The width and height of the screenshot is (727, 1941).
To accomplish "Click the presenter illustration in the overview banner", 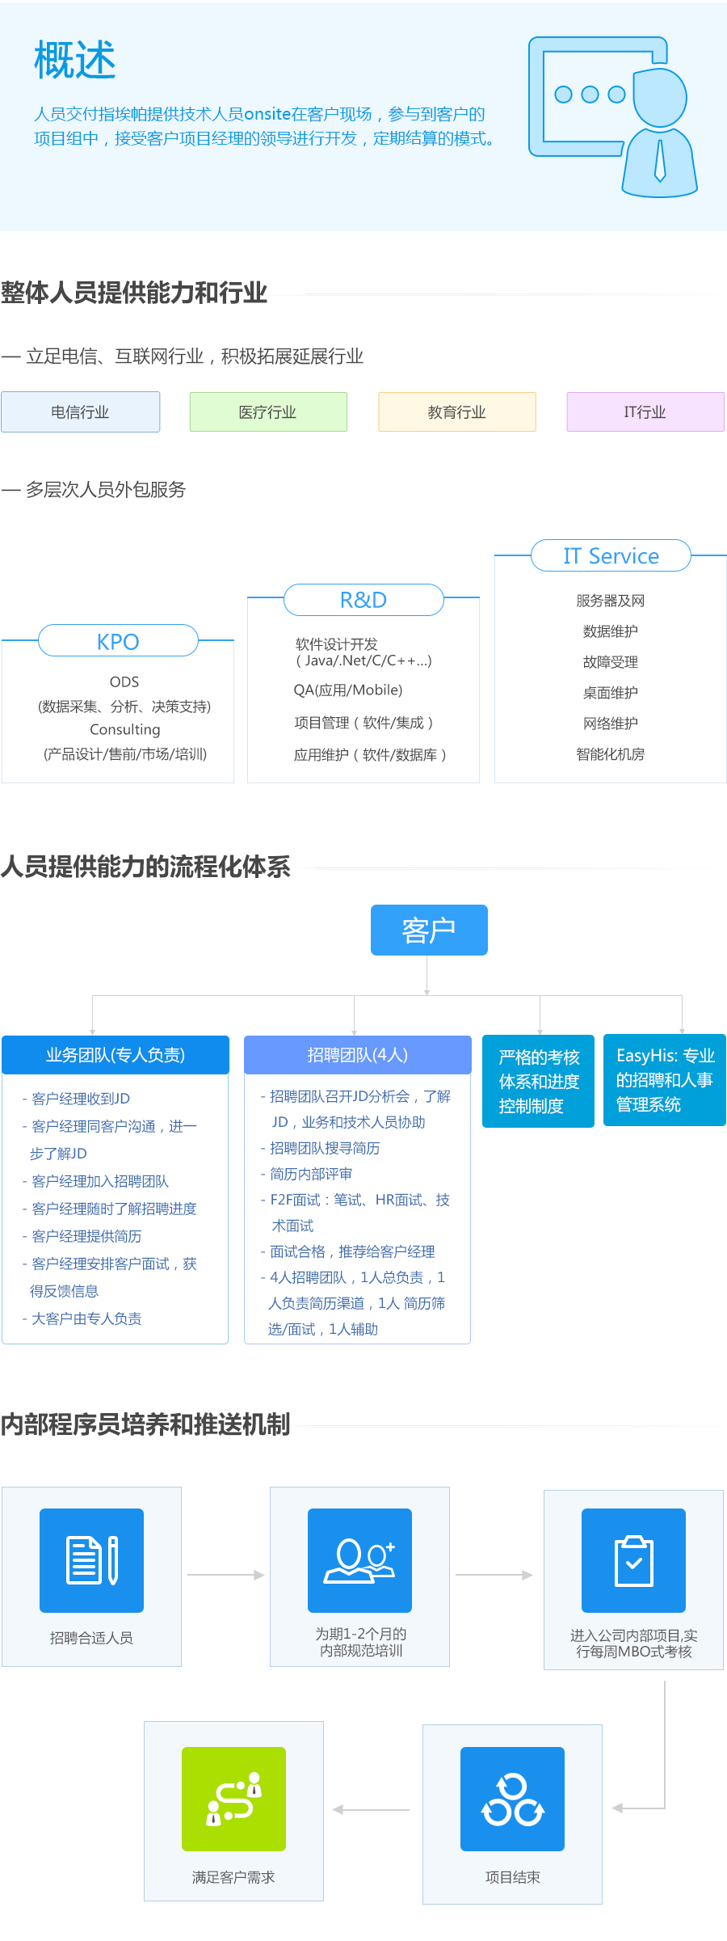I will (x=612, y=116).
